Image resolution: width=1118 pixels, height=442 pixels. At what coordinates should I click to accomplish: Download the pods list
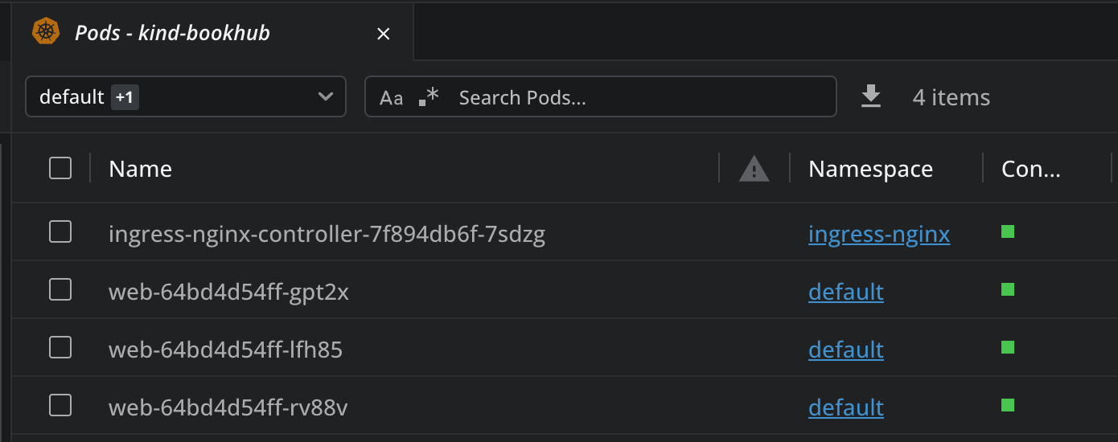point(871,97)
